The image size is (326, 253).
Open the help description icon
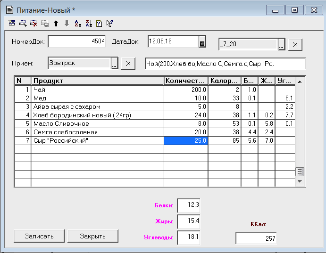click(99, 23)
